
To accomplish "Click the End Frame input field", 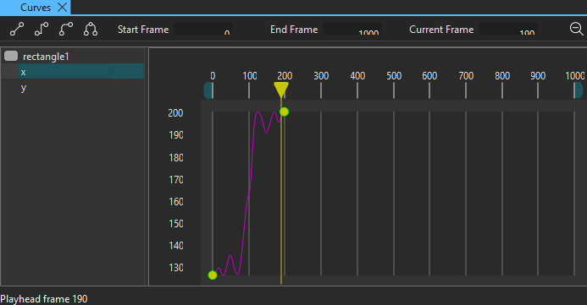I will pos(352,29).
